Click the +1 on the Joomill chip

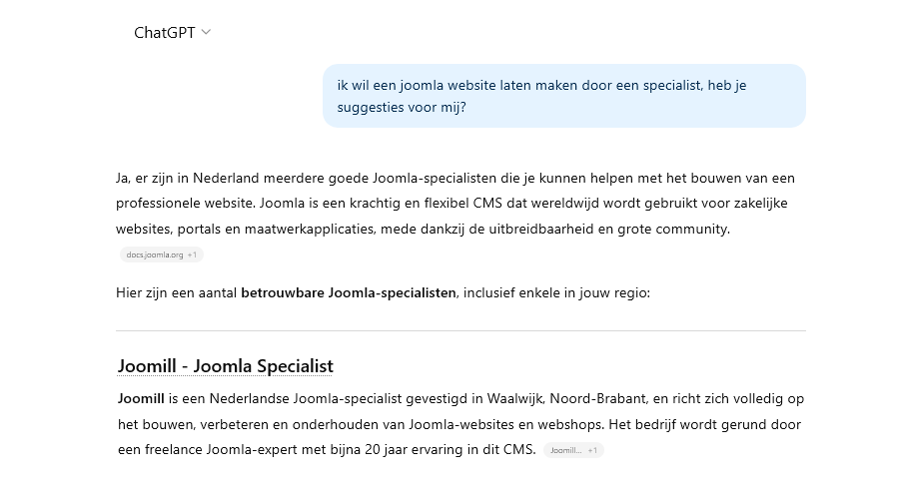click(x=592, y=450)
